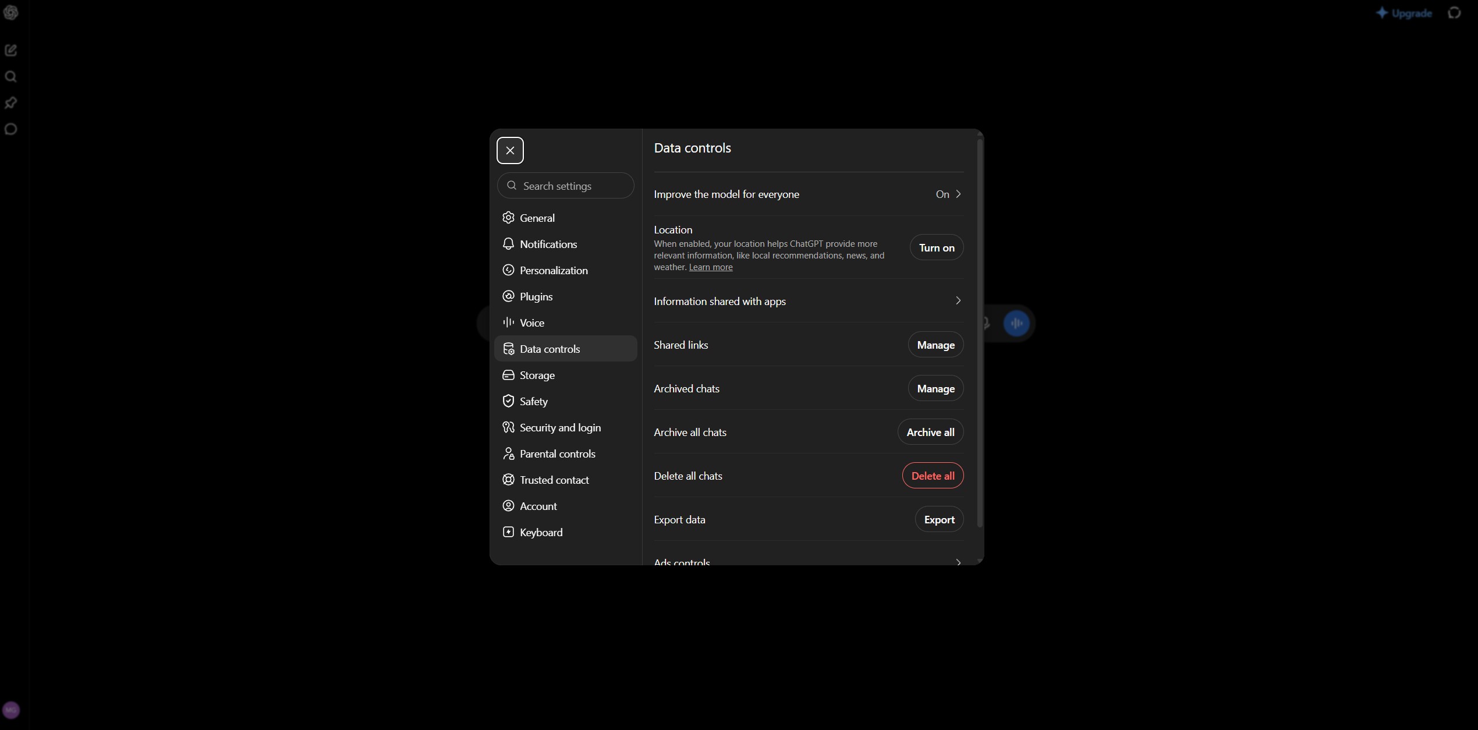Click the Storage drive icon
This screenshot has height=730, width=1478.
click(x=508, y=375)
